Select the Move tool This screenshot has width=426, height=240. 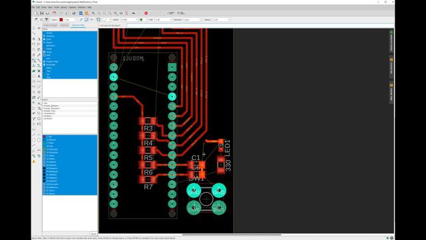[34, 39]
